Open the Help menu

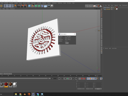point(73,3)
